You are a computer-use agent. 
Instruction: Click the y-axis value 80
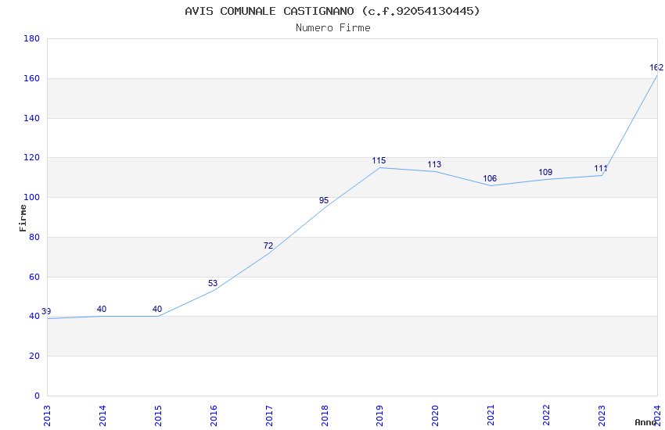34,237
